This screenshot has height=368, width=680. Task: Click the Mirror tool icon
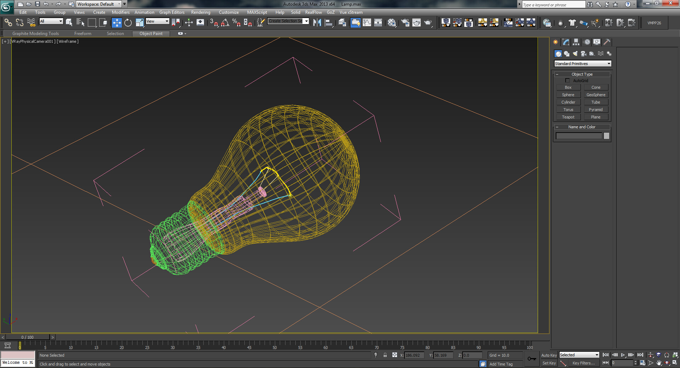click(x=317, y=23)
